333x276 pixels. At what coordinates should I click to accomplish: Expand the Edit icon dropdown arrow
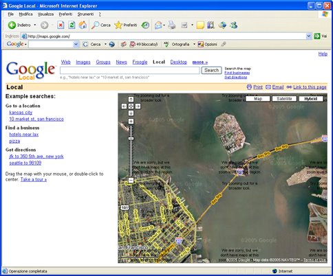[192, 25]
